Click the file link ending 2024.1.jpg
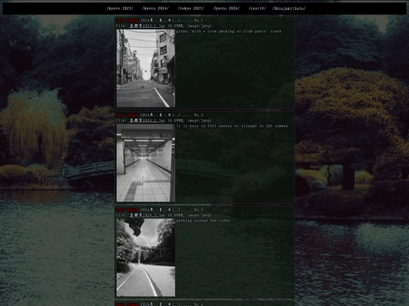 click(x=148, y=26)
